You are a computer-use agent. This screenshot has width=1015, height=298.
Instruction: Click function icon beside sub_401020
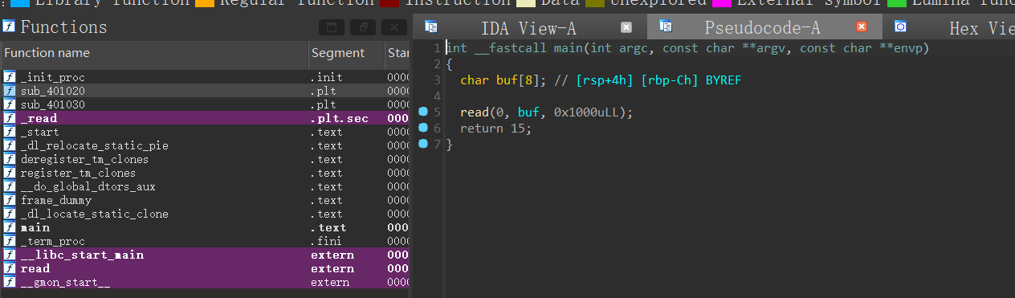coord(10,91)
